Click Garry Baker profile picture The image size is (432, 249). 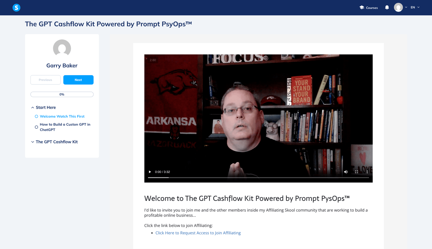(x=62, y=48)
